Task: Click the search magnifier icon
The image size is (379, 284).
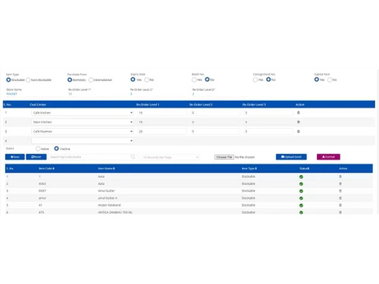Action: (133, 157)
